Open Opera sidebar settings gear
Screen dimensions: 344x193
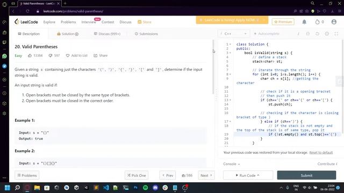pos(4,113)
